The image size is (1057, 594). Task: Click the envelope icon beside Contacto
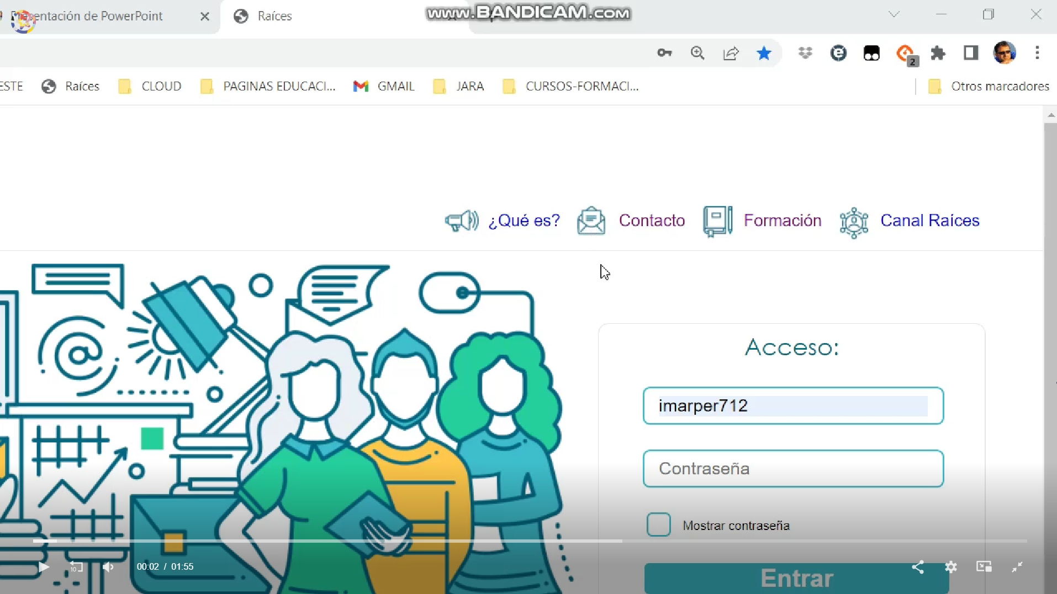591,221
